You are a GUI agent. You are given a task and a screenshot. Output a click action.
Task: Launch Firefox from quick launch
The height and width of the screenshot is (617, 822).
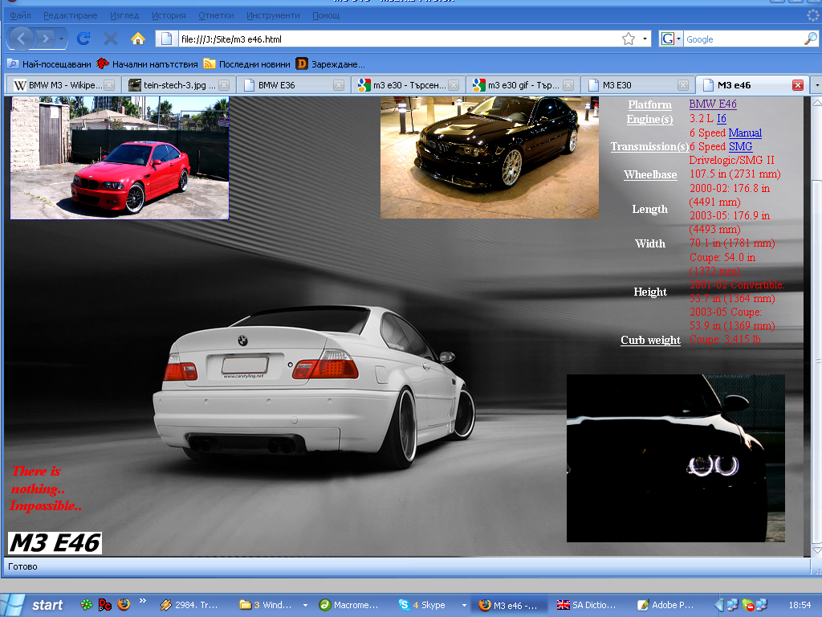[124, 604]
